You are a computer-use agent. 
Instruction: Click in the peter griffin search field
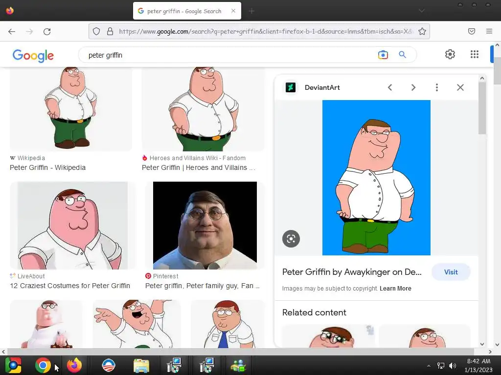[230, 55]
